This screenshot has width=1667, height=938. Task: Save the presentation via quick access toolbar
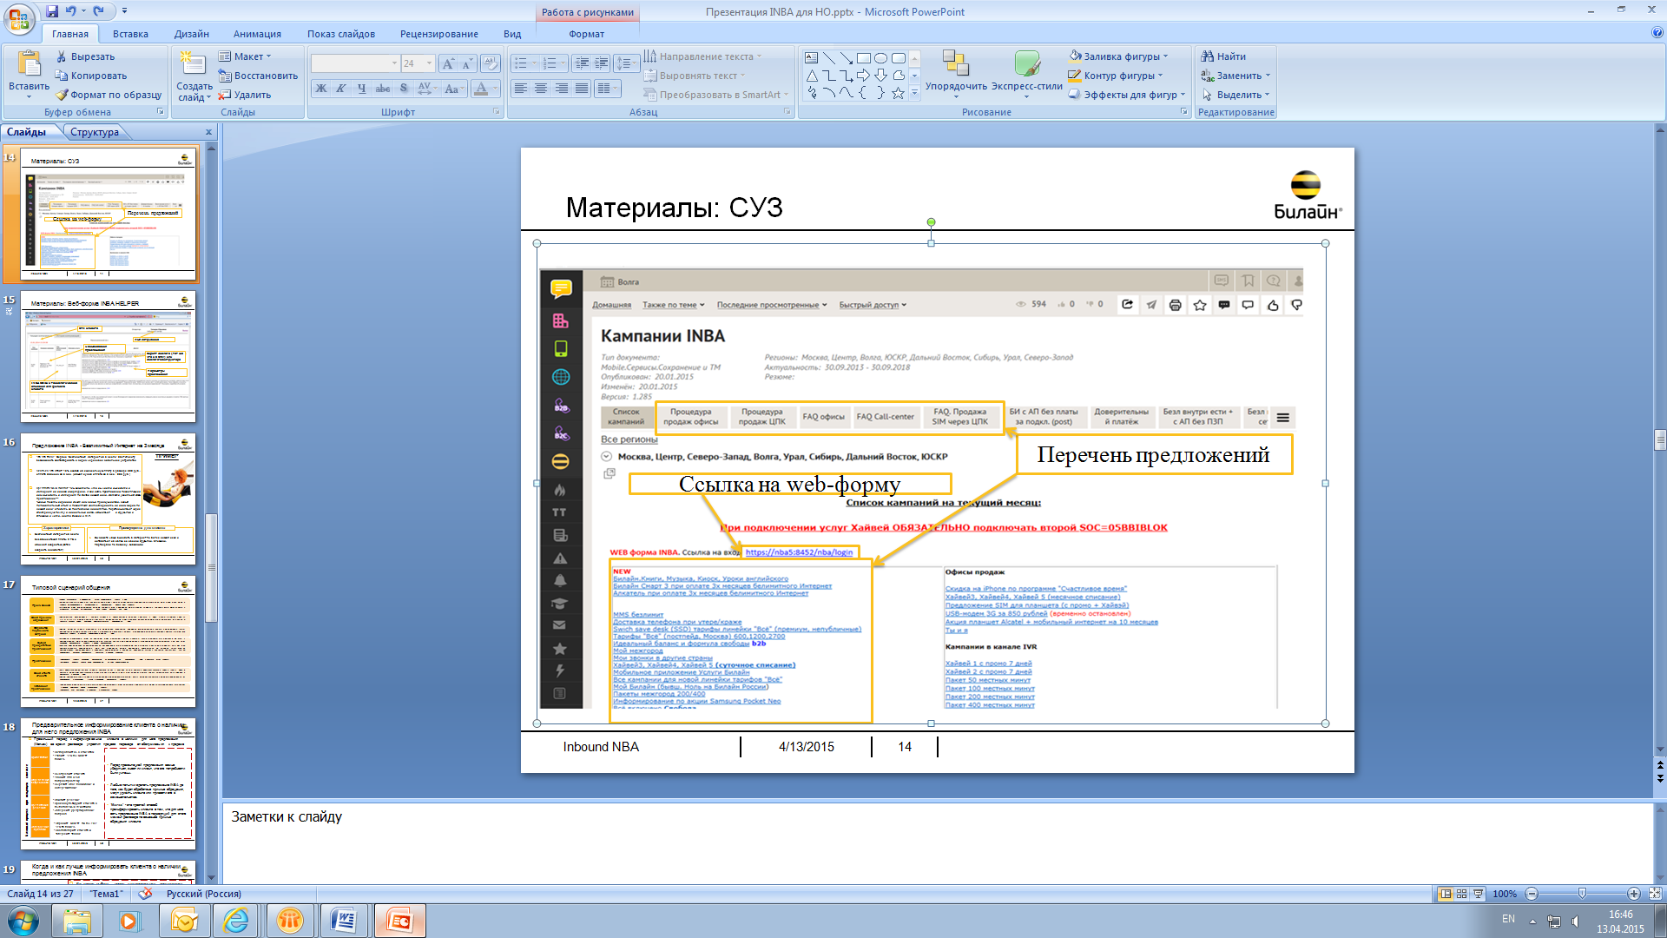(x=52, y=11)
